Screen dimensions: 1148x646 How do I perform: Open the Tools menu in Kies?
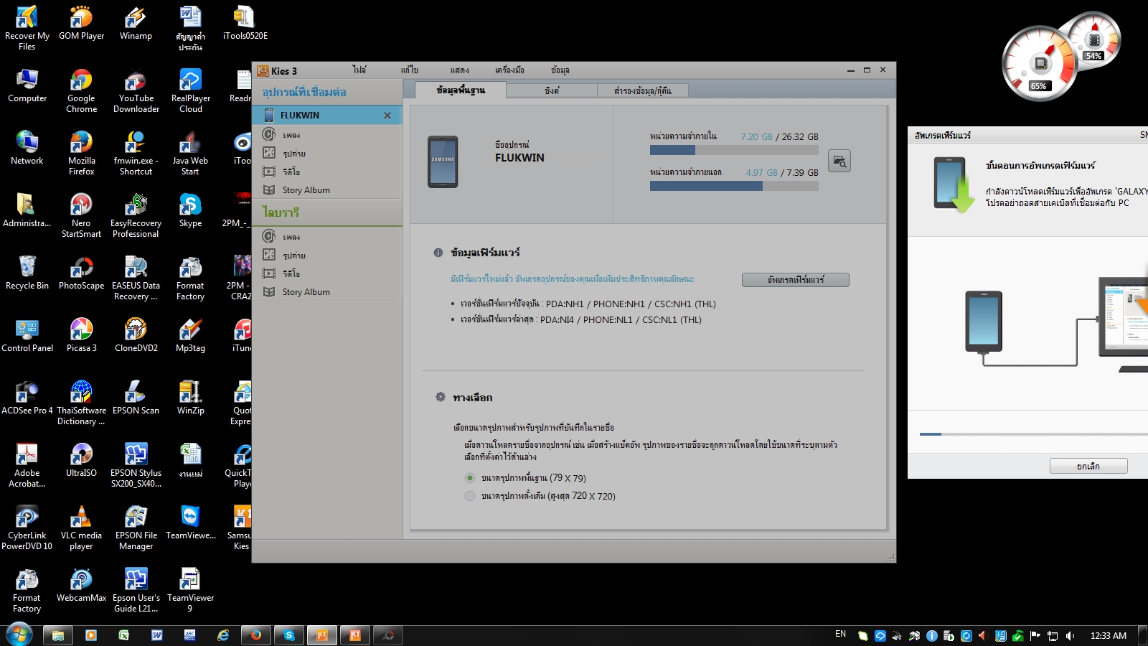(509, 70)
